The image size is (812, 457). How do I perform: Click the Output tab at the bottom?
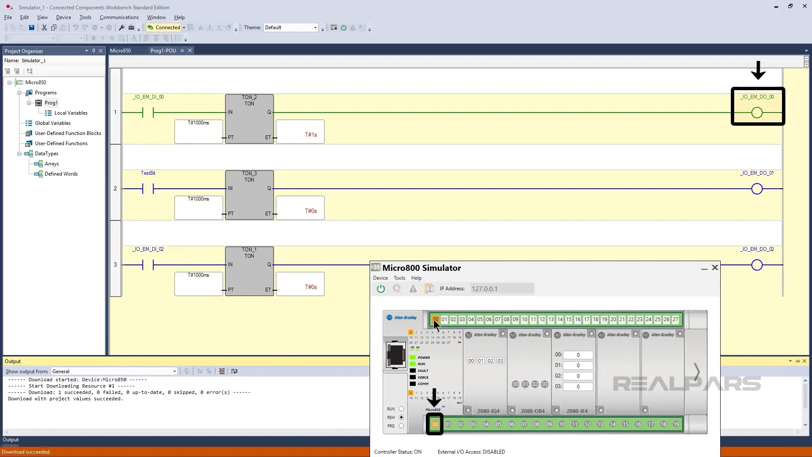11,440
